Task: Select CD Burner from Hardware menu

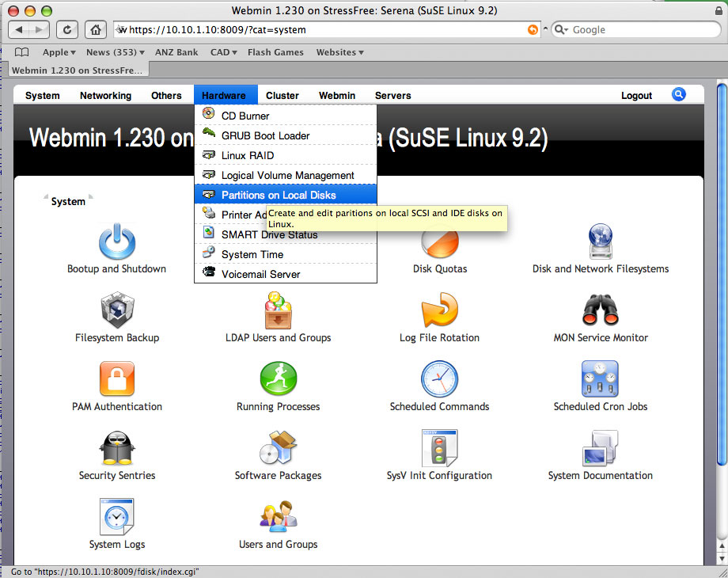Action: coord(286,116)
